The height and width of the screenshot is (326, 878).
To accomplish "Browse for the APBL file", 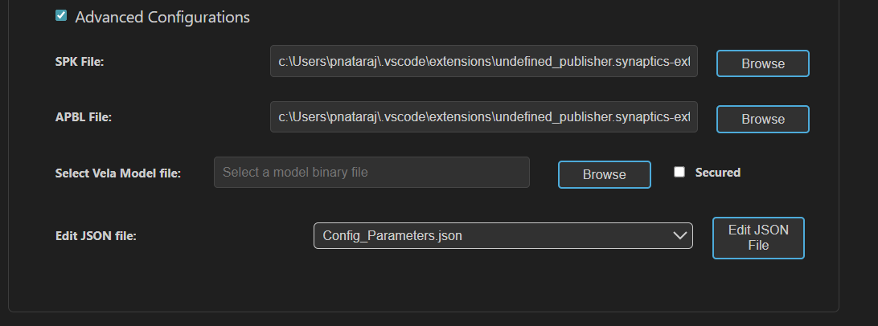I will (x=762, y=119).
